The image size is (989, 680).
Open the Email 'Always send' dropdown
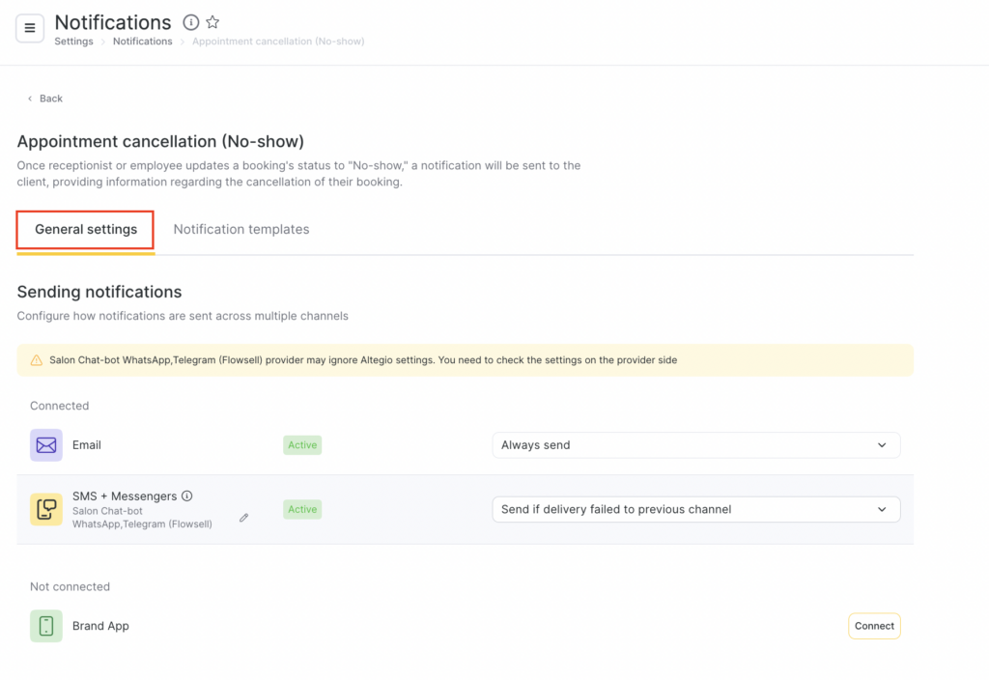[695, 445]
